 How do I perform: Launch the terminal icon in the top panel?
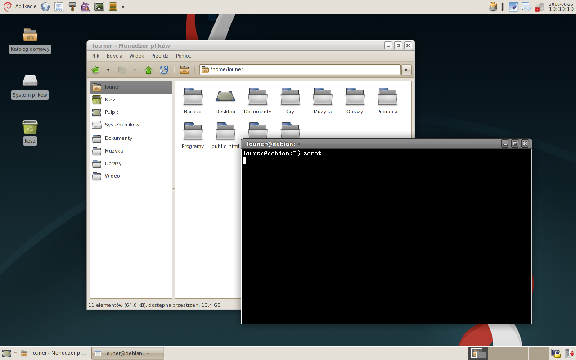[x=99, y=7]
